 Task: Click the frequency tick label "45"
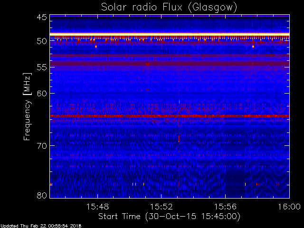(x=42, y=18)
